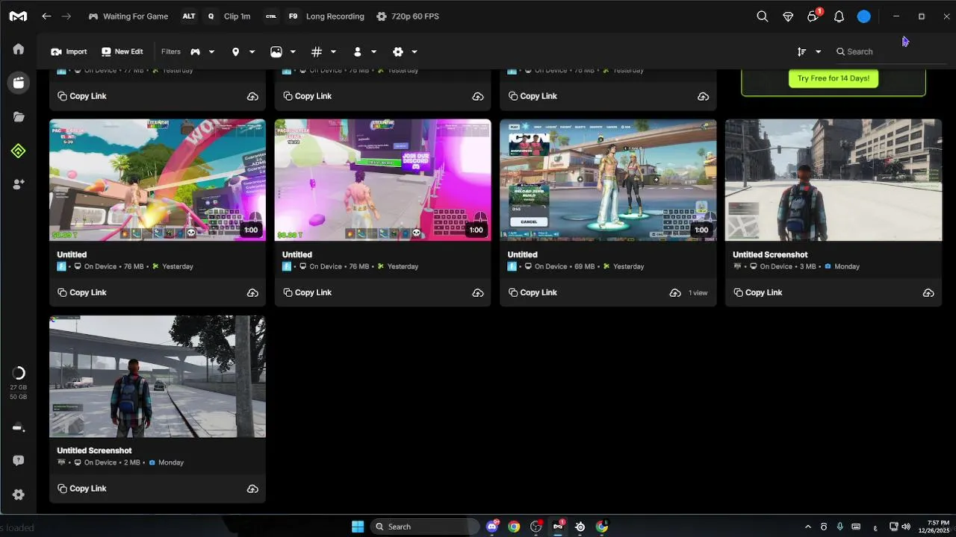
Task: Copy Link for the 3 MB screenshot
Action: coord(757,292)
